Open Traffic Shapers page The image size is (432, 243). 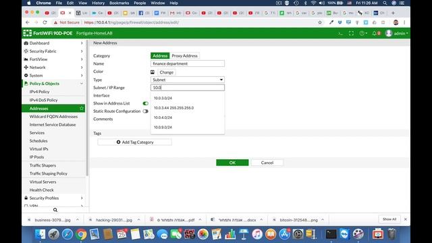tap(43, 165)
